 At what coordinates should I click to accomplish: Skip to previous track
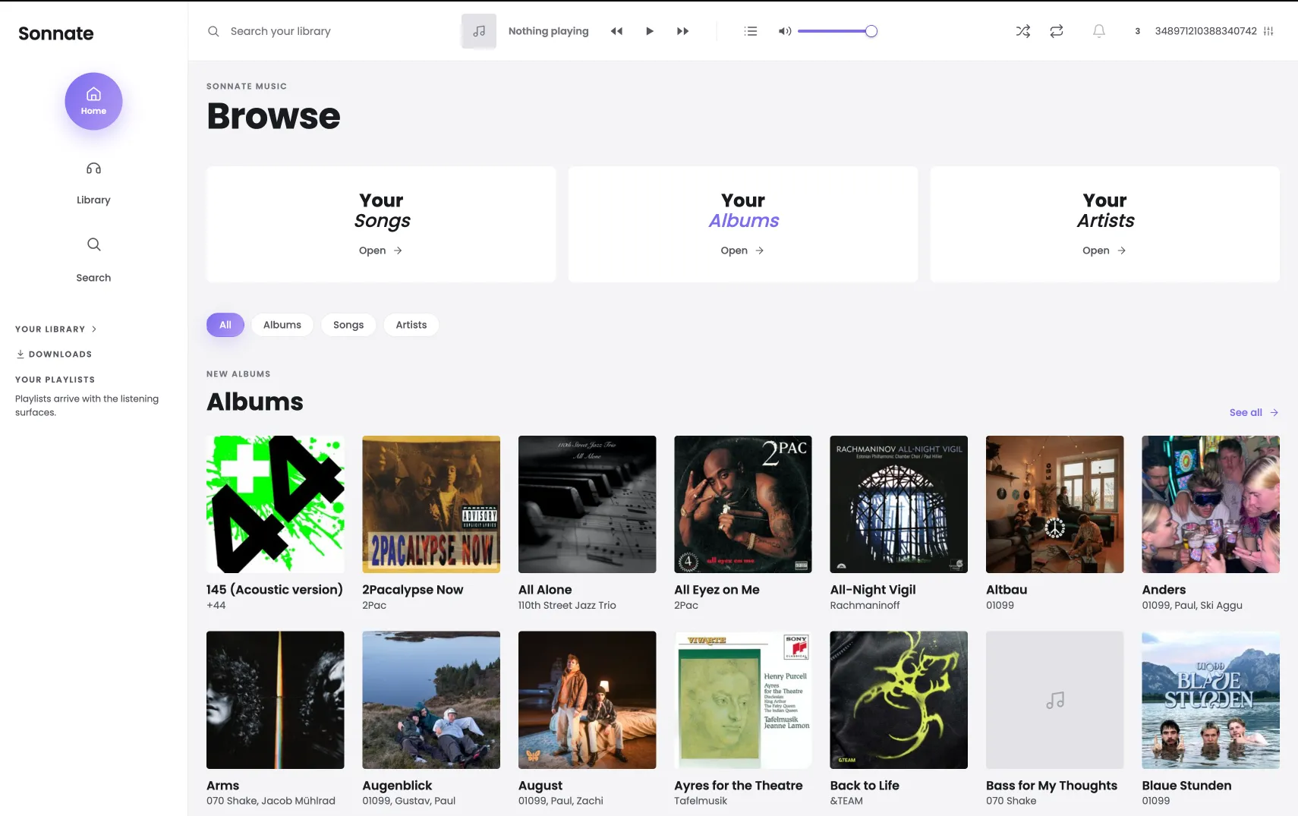616,31
